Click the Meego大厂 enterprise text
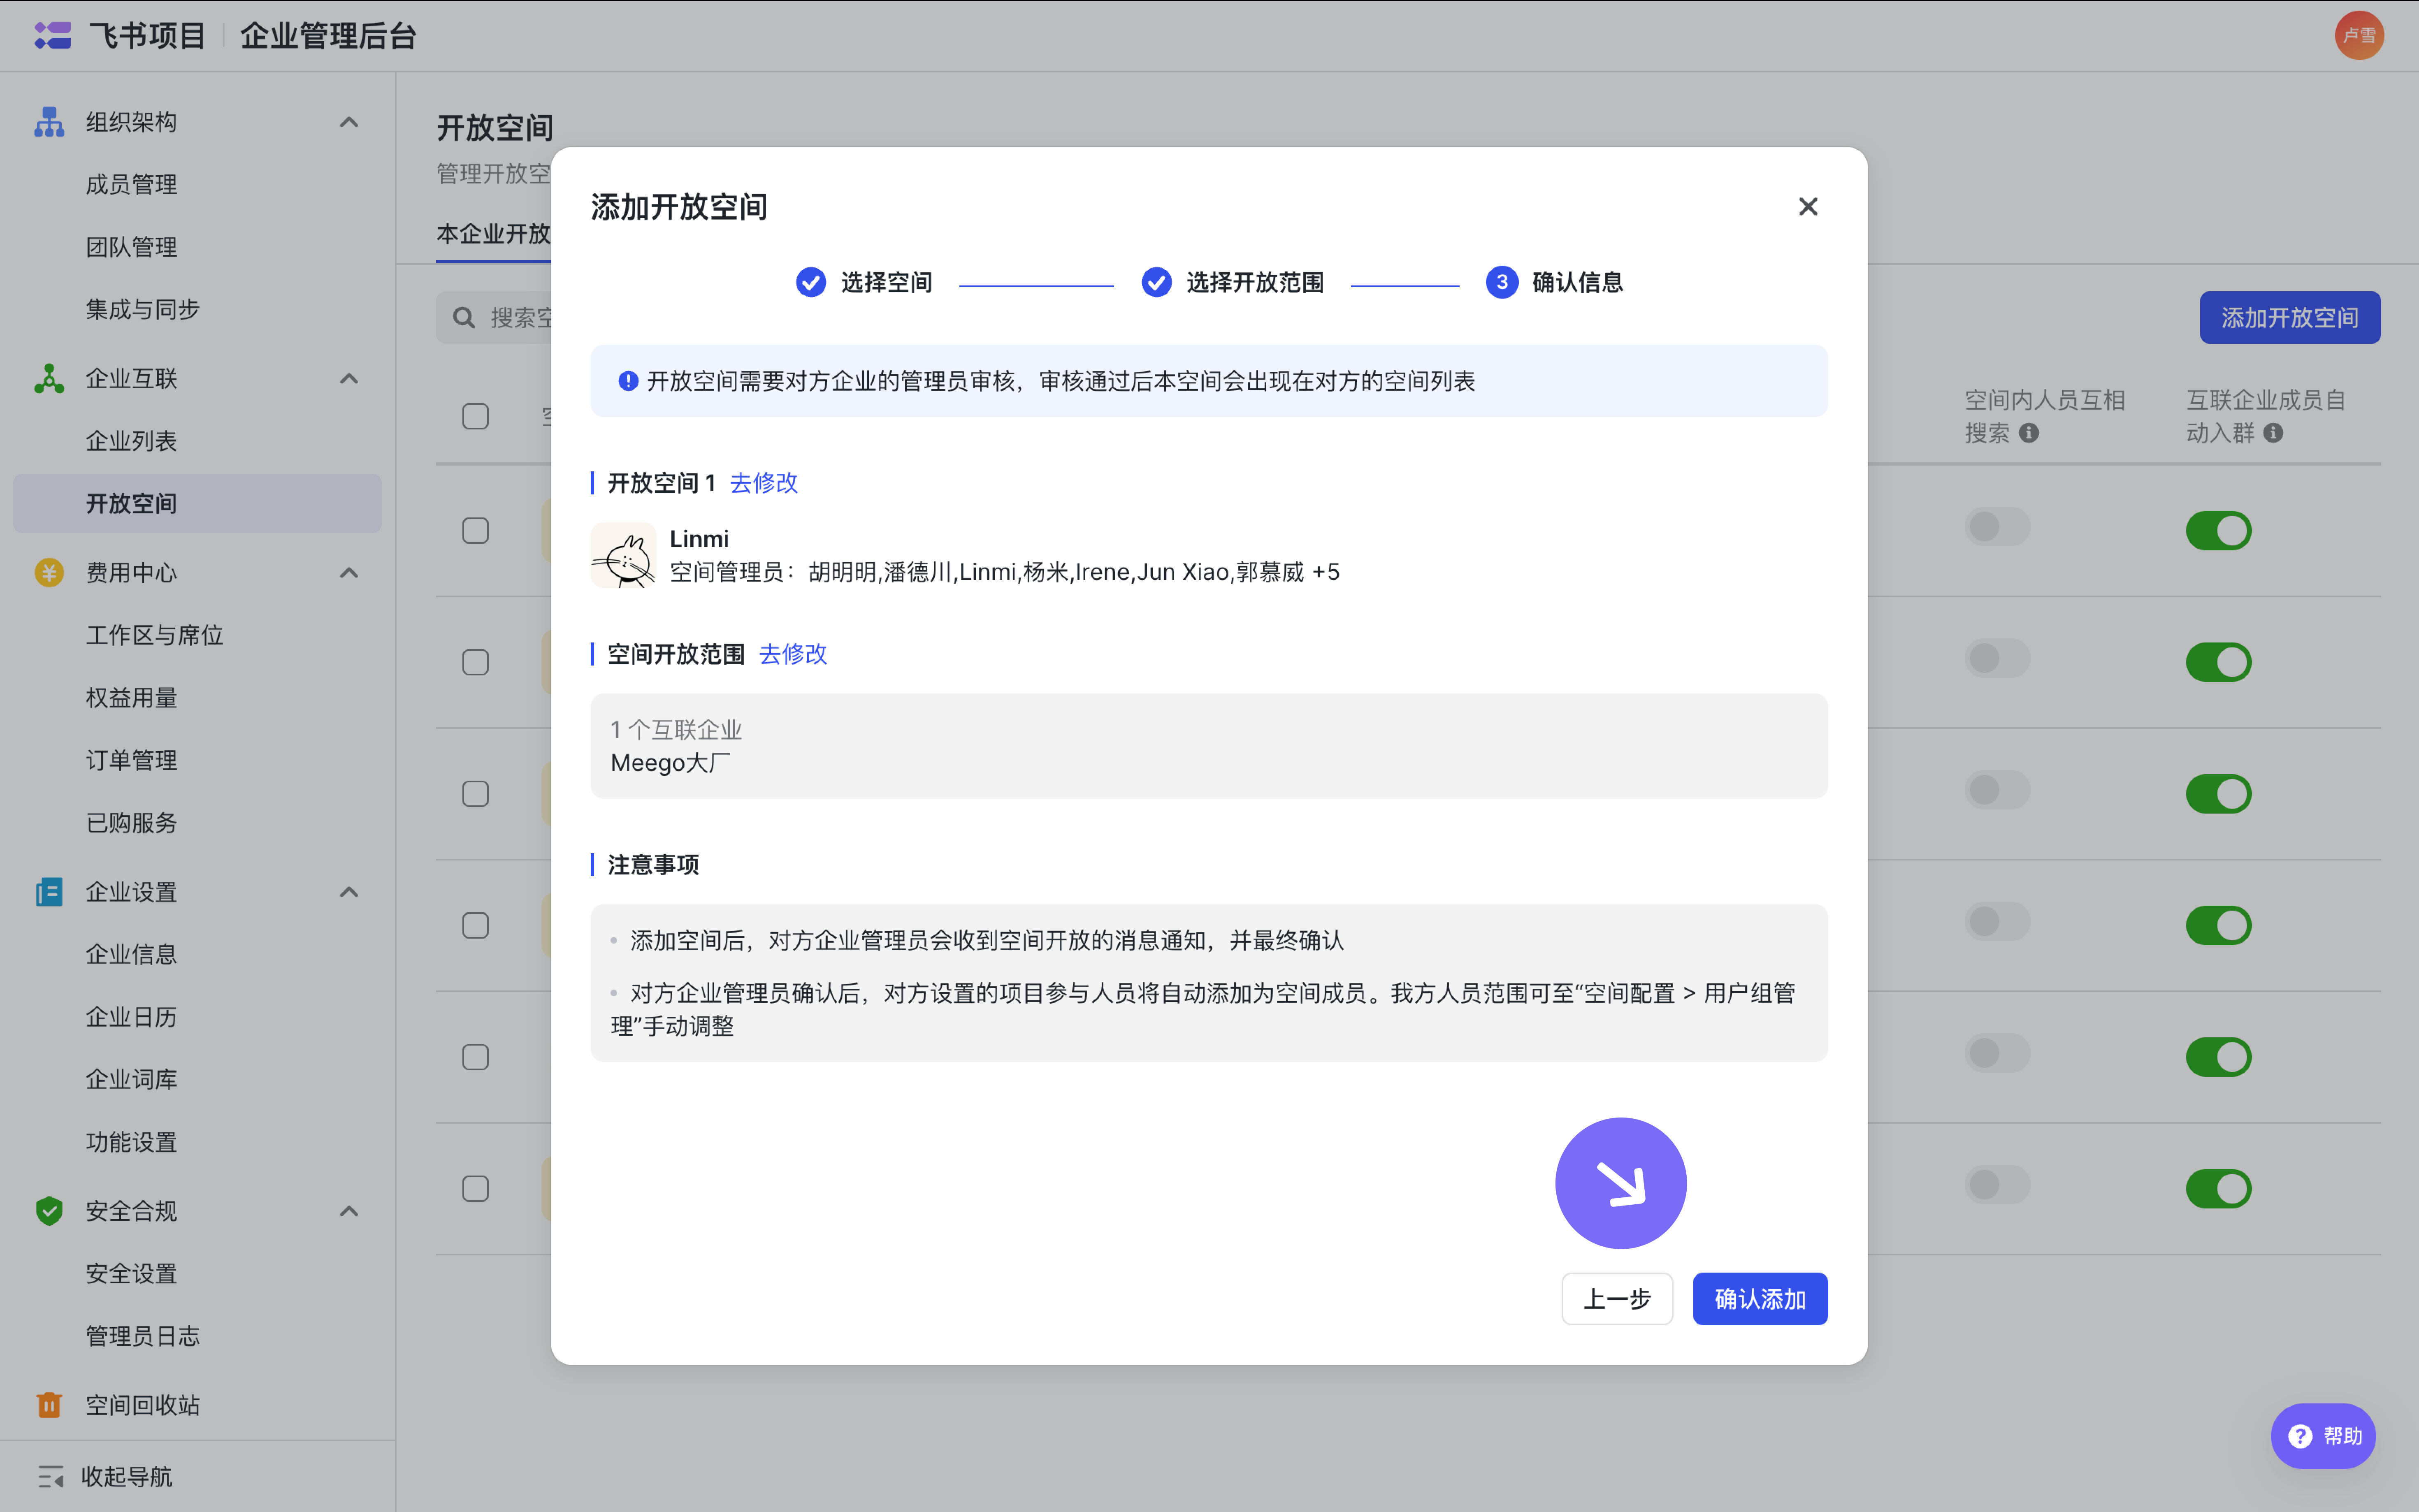Image resolution: width=2419 pixels, height=1512 pixels. tap(670, 763)
